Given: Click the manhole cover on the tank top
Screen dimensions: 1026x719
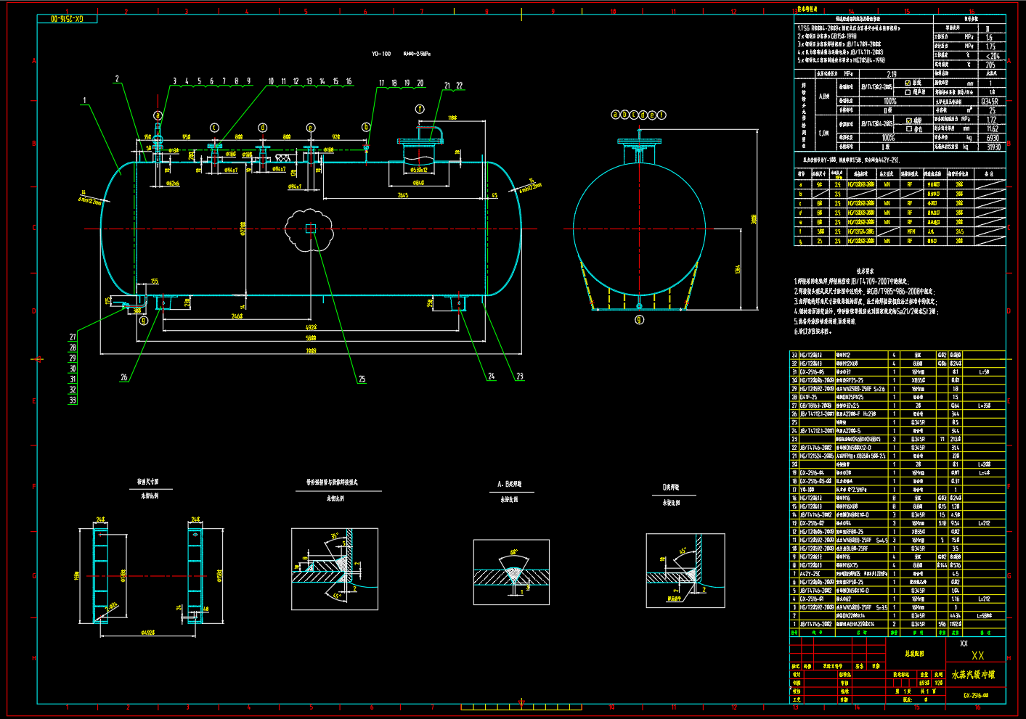Looking at the screenshot, I should click(x=418, y=142).
